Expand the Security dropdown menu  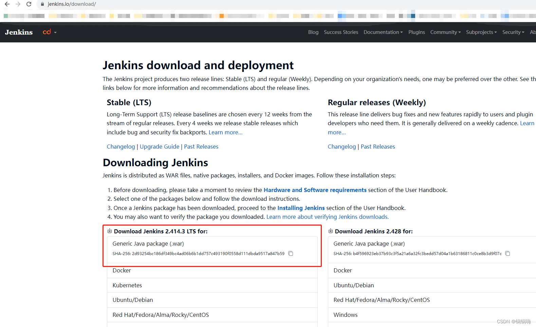point(513,32)
